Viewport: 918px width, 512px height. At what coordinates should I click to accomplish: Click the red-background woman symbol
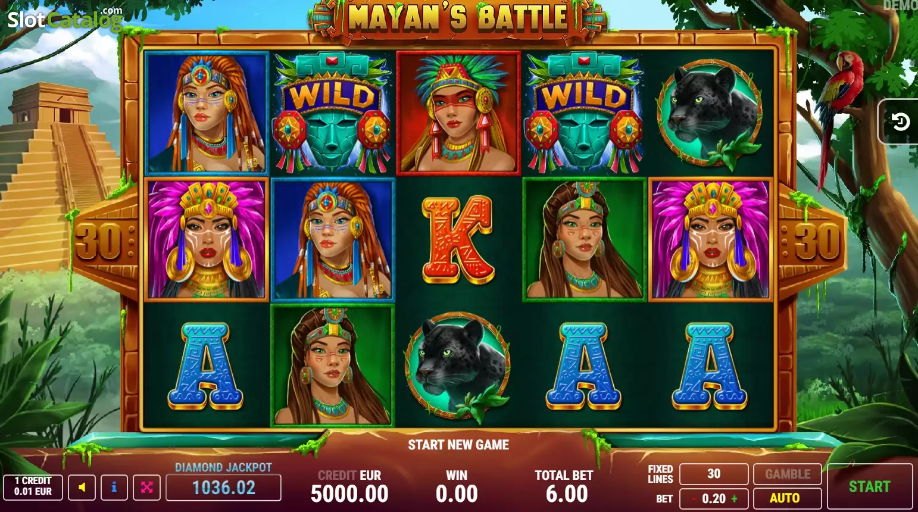pos(458,113)
